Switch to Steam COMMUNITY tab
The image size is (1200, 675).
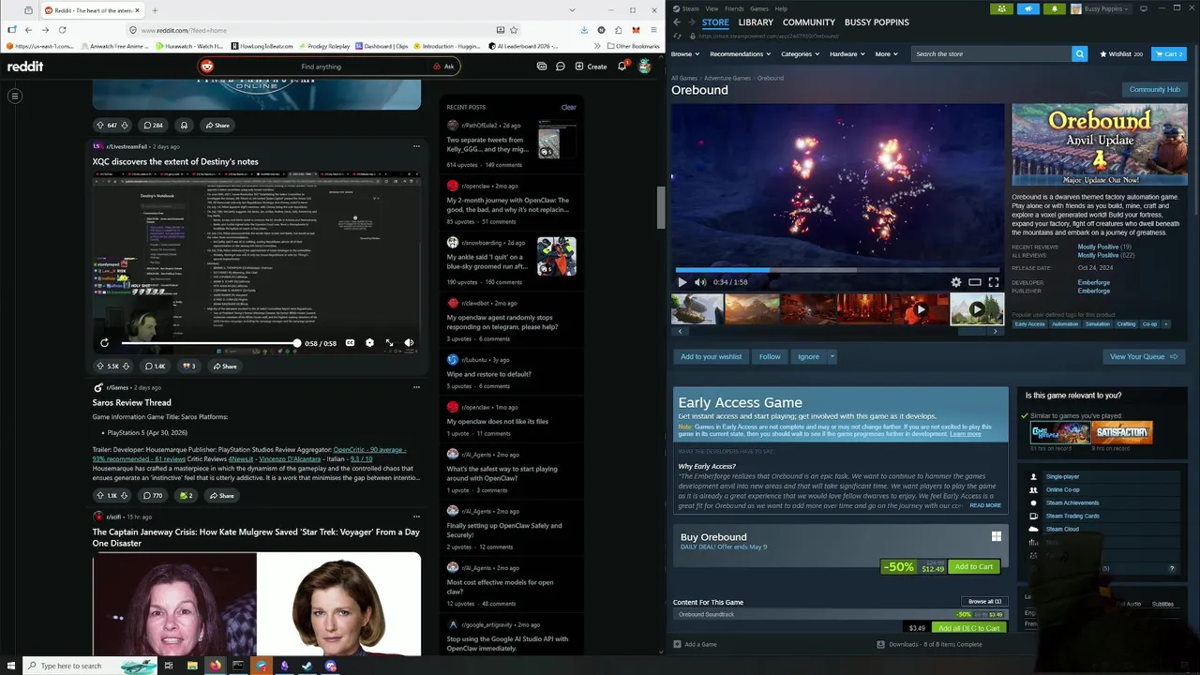coord(809,22)
